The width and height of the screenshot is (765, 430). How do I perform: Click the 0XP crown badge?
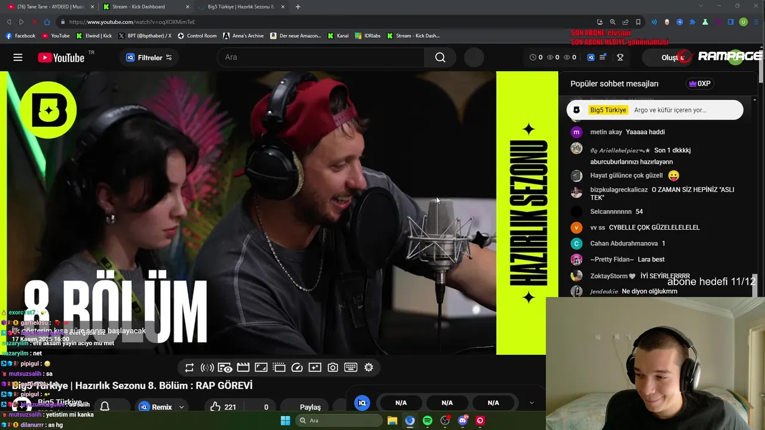(700, 84)
